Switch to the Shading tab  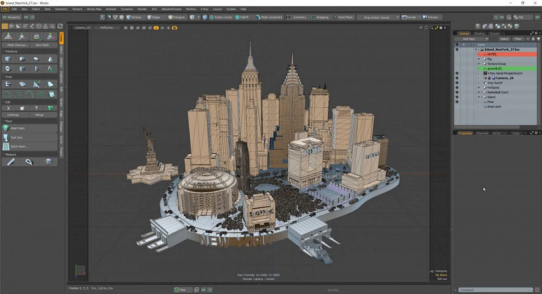(479, 33)
